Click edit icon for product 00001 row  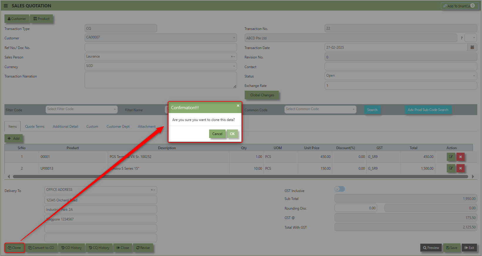coord(451,157)
